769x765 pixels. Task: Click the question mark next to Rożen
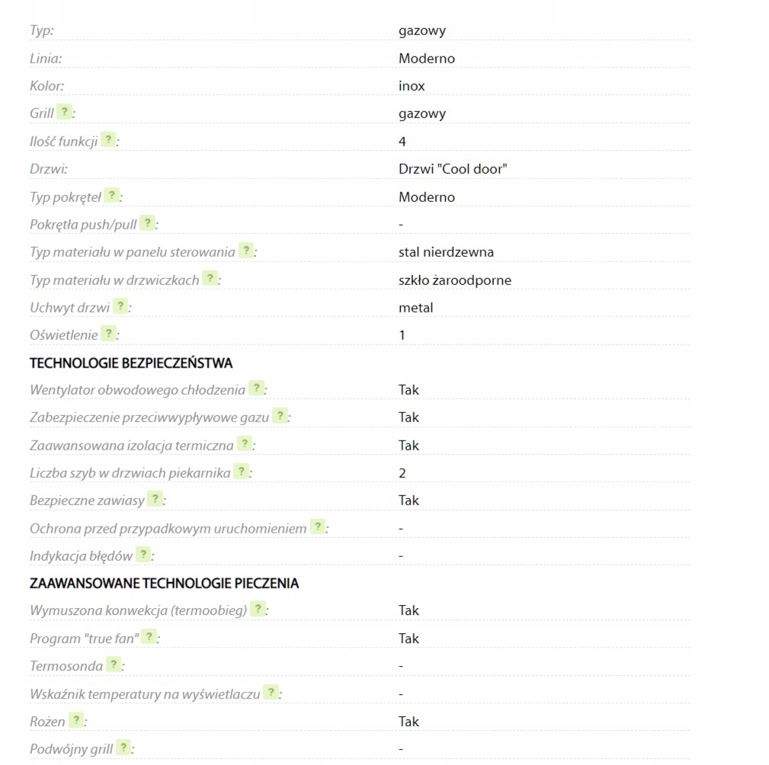(x=76, y=720)
